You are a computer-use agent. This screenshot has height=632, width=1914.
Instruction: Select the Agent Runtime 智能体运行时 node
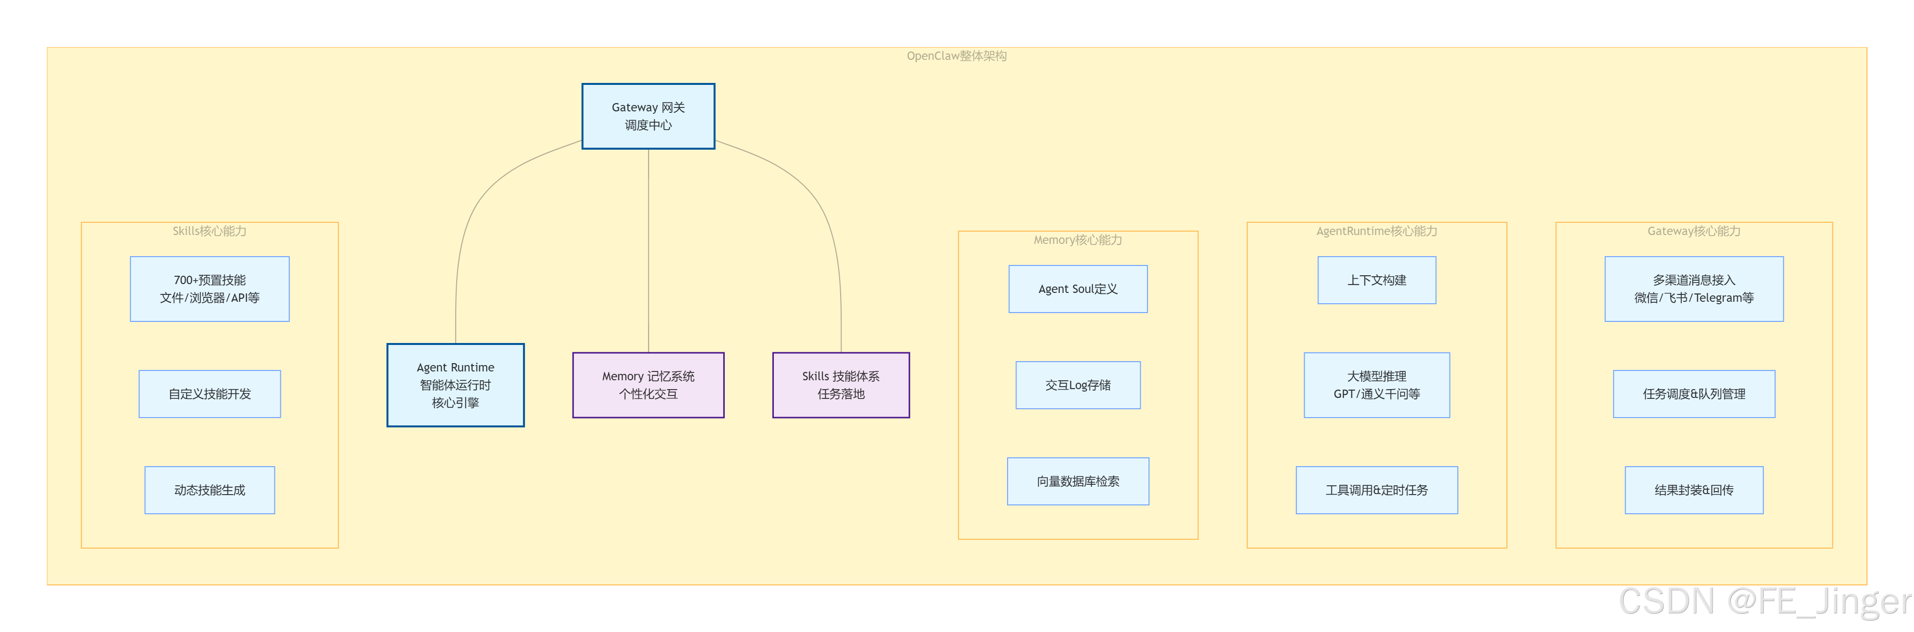(x=455, y=385)
